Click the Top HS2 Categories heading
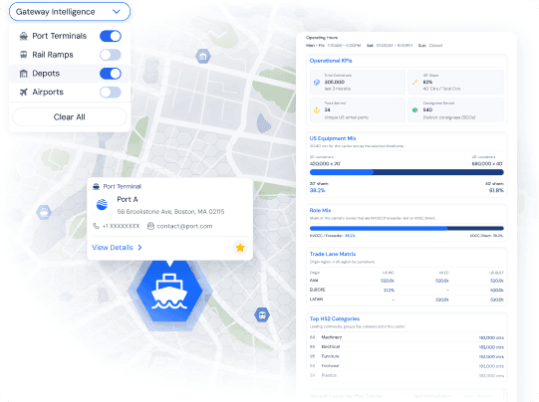539x402 pixels. coord(335,319)
